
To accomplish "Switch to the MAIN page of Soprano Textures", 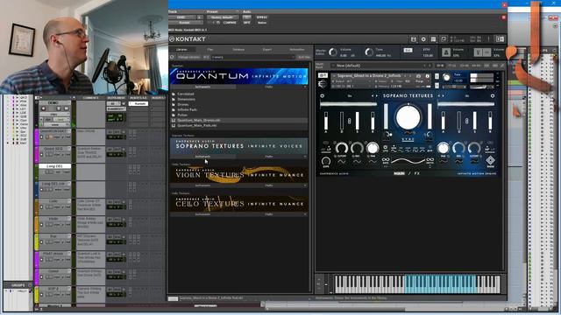I will coord(400,173).
